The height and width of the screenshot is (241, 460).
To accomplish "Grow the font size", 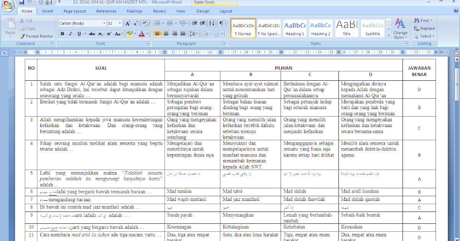I will pos(128,23).
